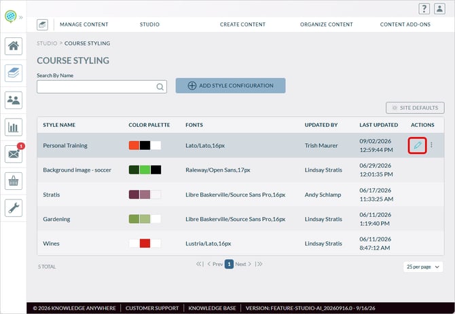Click the books icon beside Manage Content

[42, 24]
